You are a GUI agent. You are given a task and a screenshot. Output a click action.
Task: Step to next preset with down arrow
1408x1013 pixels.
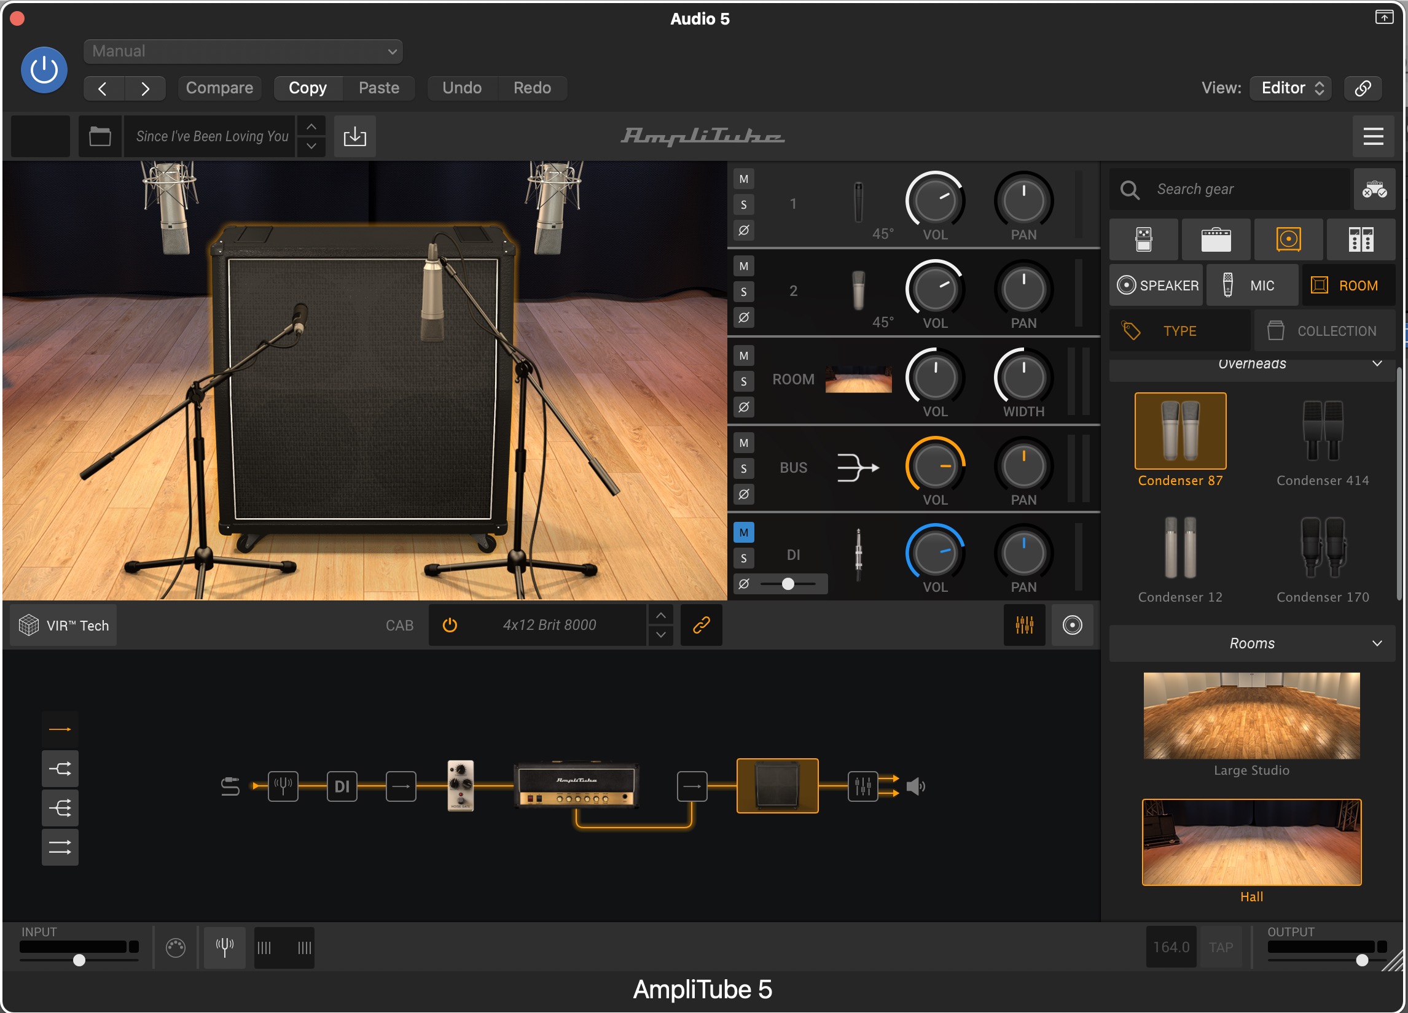tap(311, 146)
